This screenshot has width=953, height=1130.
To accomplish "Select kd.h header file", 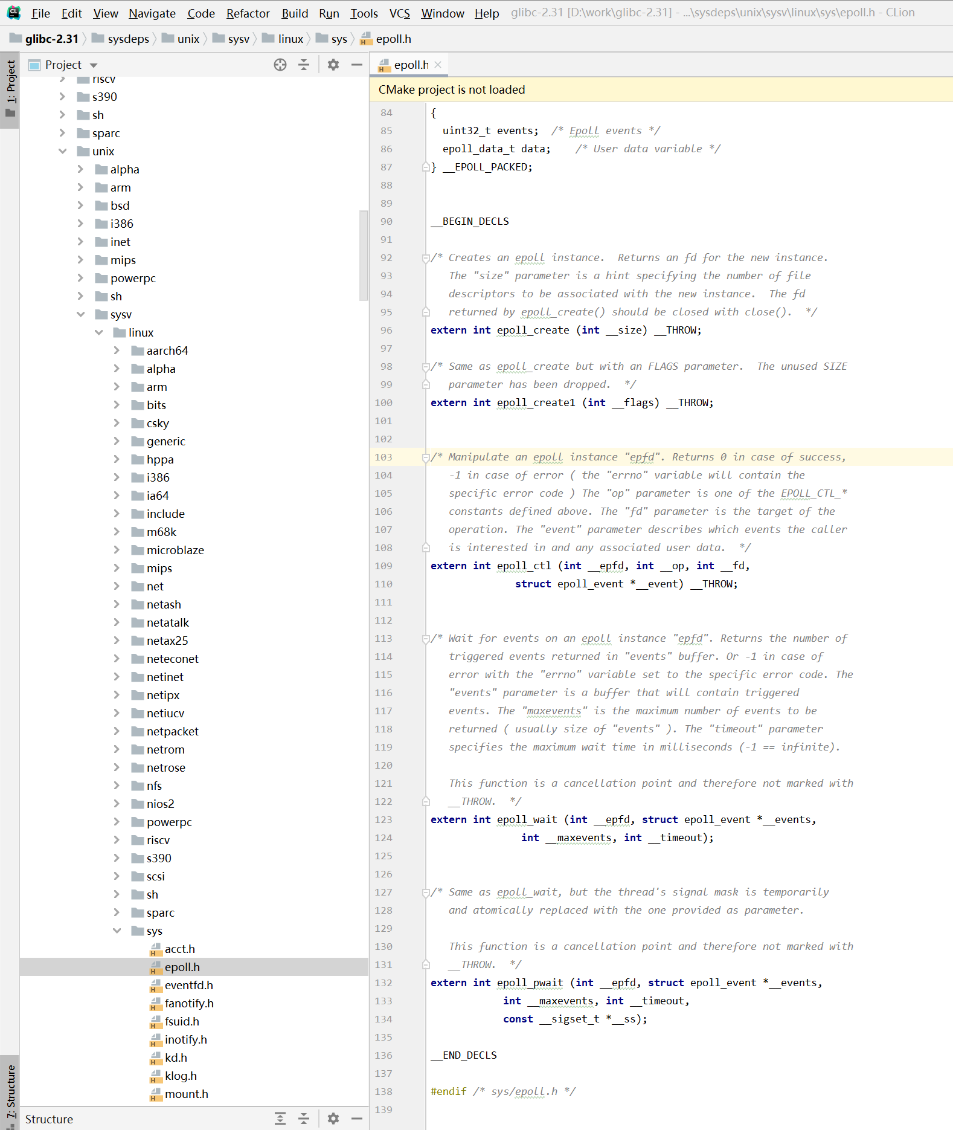I will [176, 1057].
